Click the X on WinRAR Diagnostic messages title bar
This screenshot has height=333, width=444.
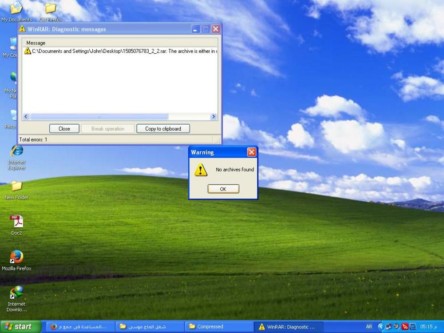(x=216, y=29)
